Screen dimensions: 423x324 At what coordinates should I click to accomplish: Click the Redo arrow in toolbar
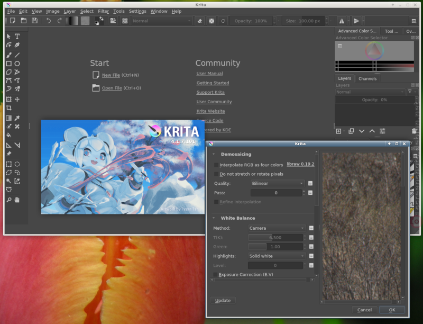tap(59, 21)
